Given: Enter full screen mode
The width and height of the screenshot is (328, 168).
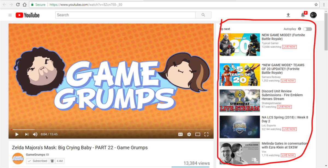Looking at the screenshot, I should click(x=206, y=134).
